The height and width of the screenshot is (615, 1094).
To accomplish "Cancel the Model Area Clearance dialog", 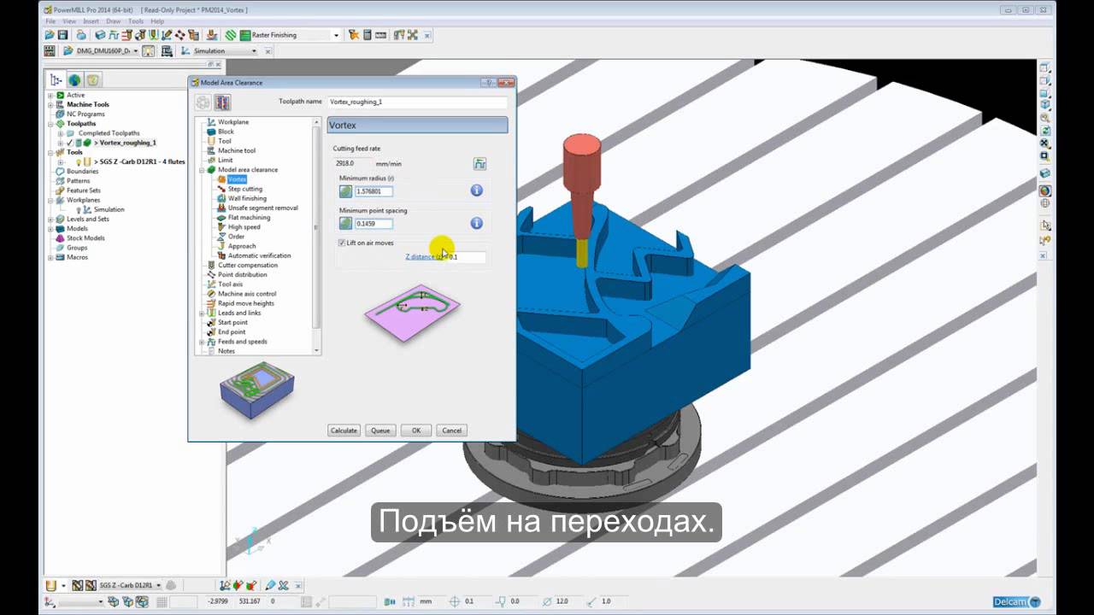I will pyautogui.click(x=452, y=430).
